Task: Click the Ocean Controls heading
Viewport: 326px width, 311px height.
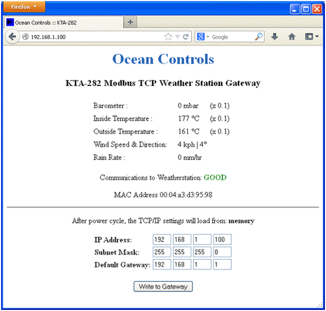Action: 163,59
